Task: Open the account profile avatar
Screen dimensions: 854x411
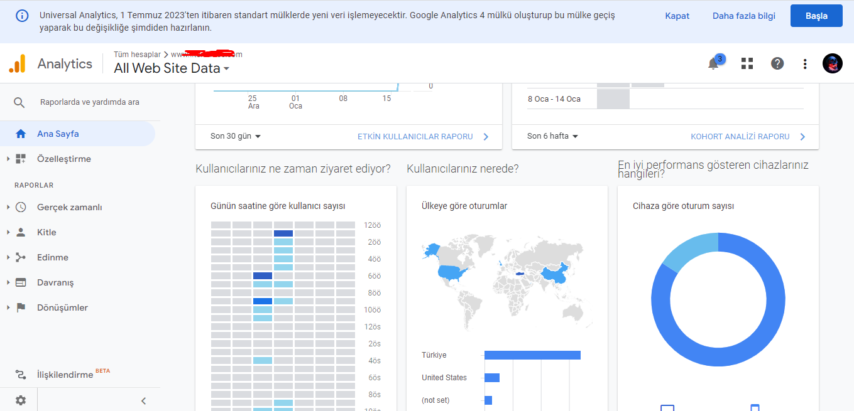Action: coord(832,63)
